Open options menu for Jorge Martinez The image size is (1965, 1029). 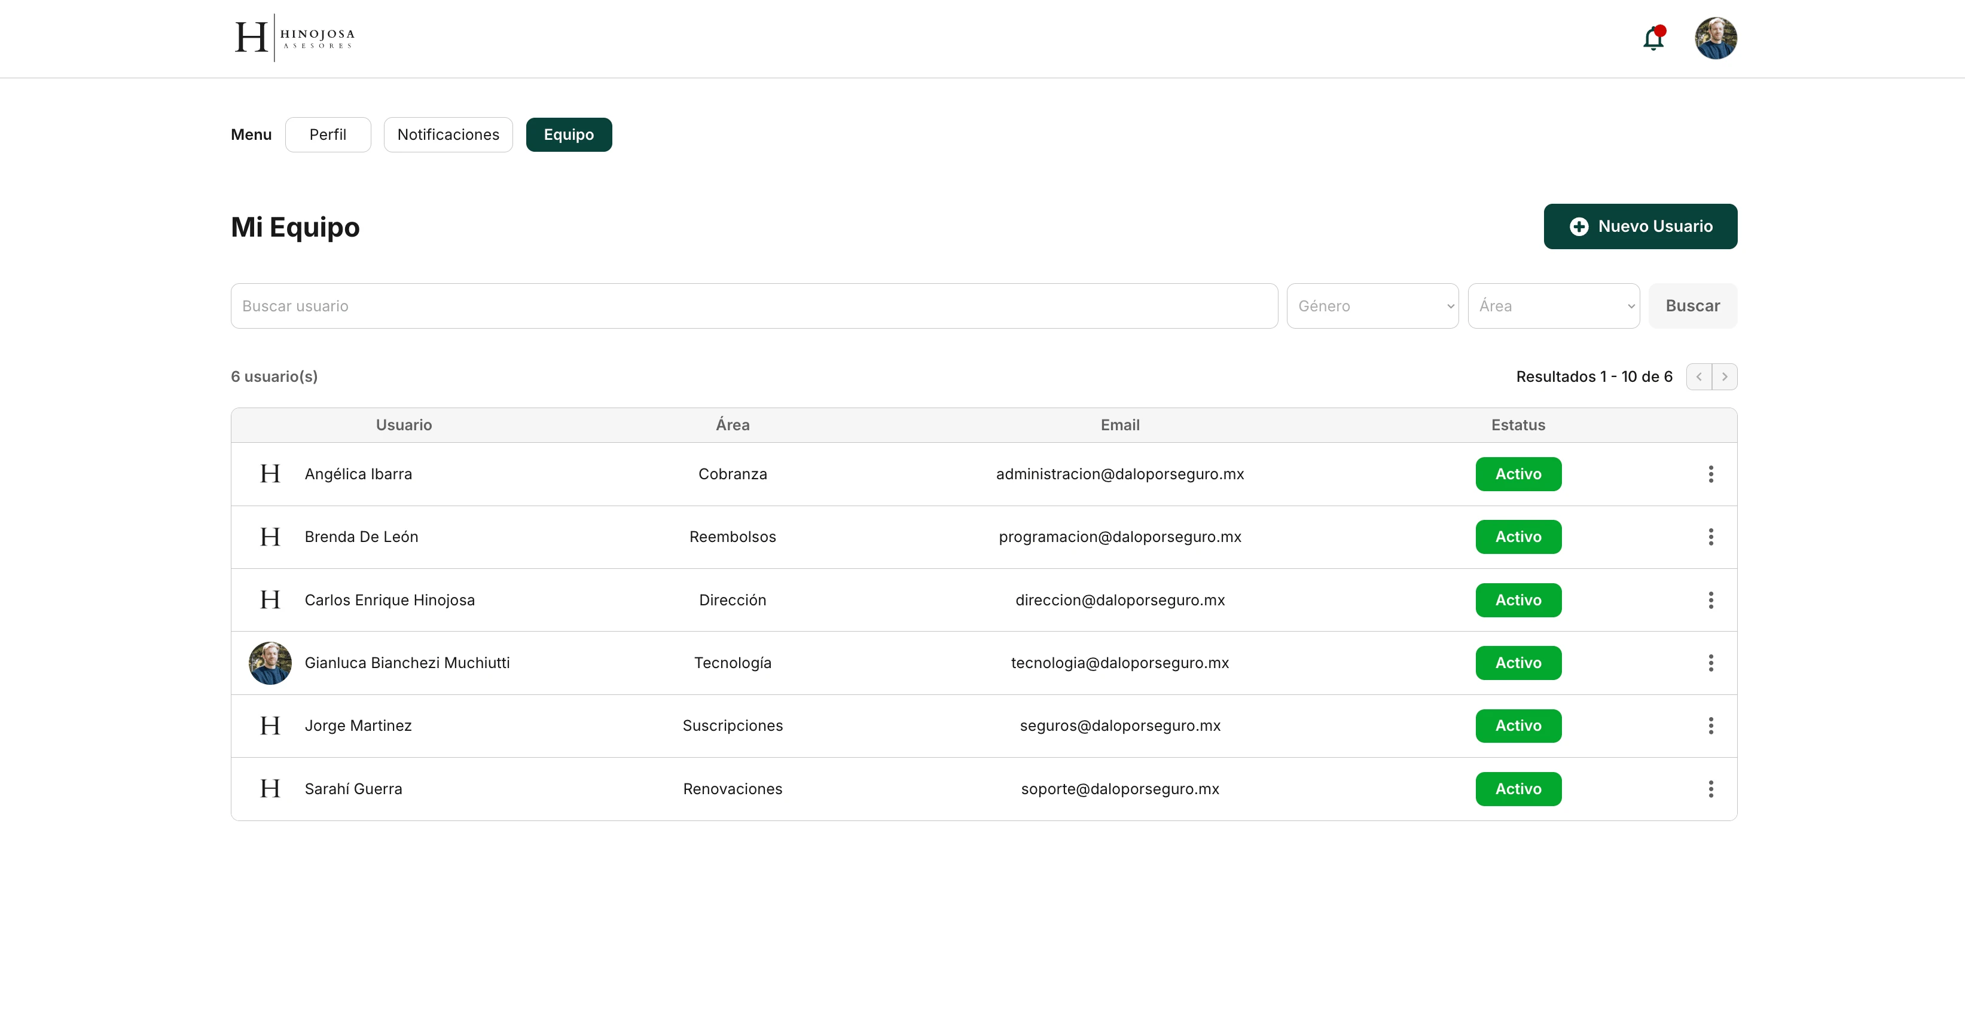click(1710, 725)
